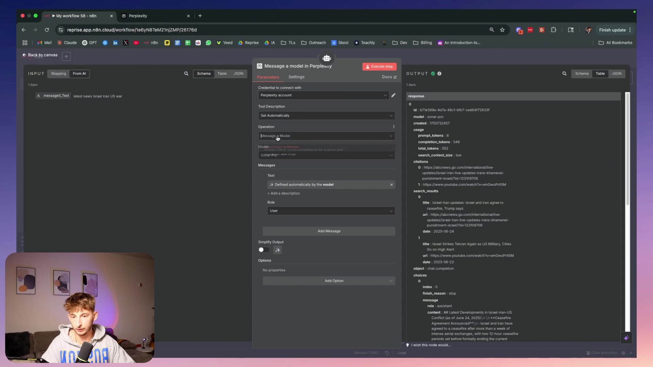The image size is (653, 367).
Task: Open the Skool bookmark
Action: 340,43
